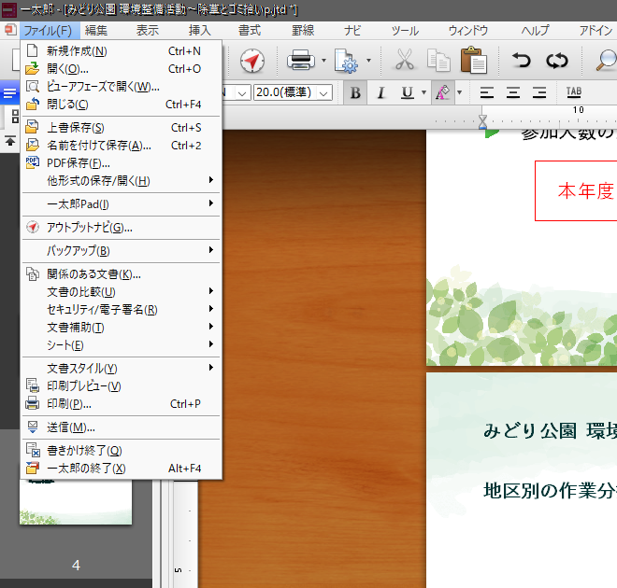Align text left

(x=487, y=92)
